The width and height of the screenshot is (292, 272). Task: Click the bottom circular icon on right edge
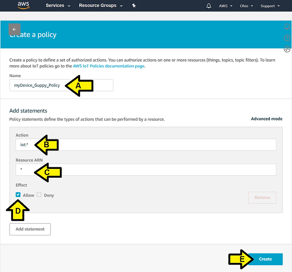[x=287, y=49]
